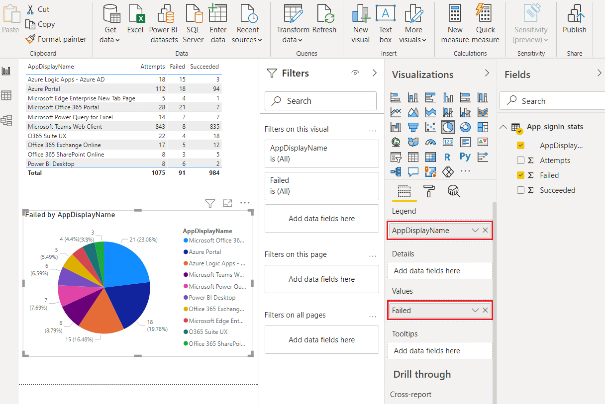
Task: Click the Search box in the Fields pane
Action: tap(552, 100)
